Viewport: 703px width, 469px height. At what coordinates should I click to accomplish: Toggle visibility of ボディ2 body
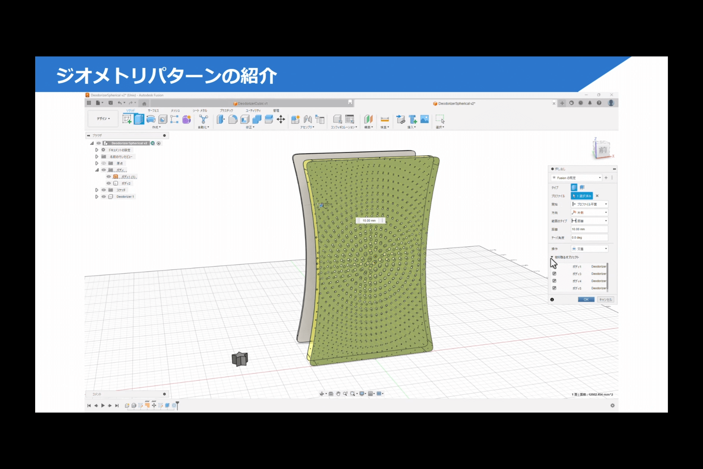(x=109, y=183)
